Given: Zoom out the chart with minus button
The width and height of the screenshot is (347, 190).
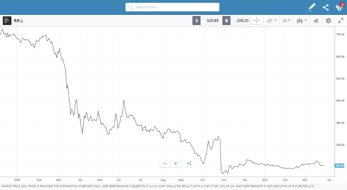Looking at the screenshot, I should 165,163.
